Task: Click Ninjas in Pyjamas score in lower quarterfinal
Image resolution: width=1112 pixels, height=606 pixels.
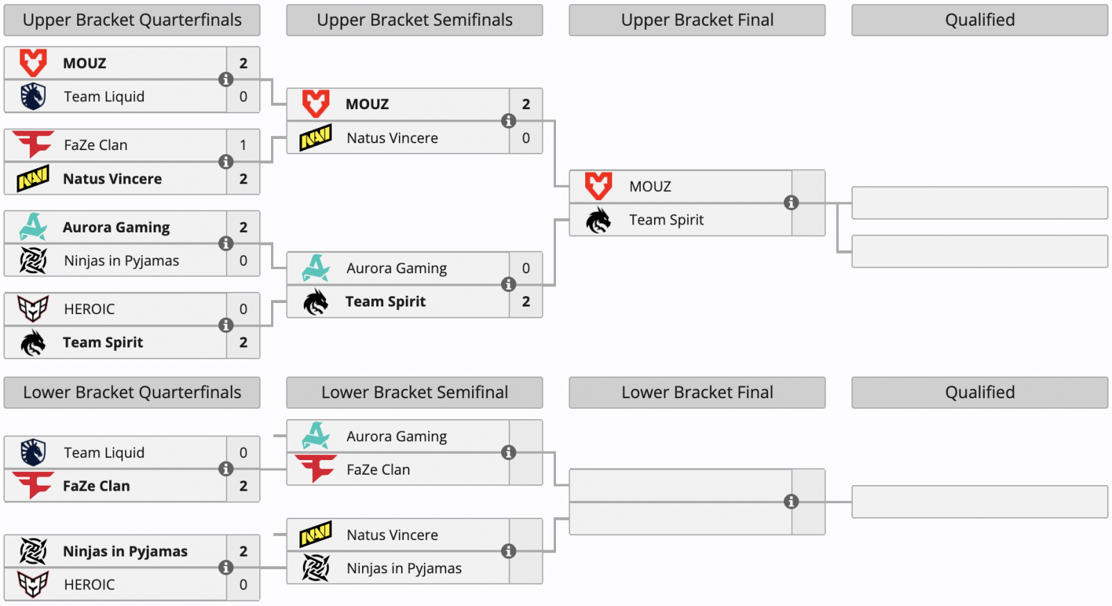Action: (x=243, y=551)
